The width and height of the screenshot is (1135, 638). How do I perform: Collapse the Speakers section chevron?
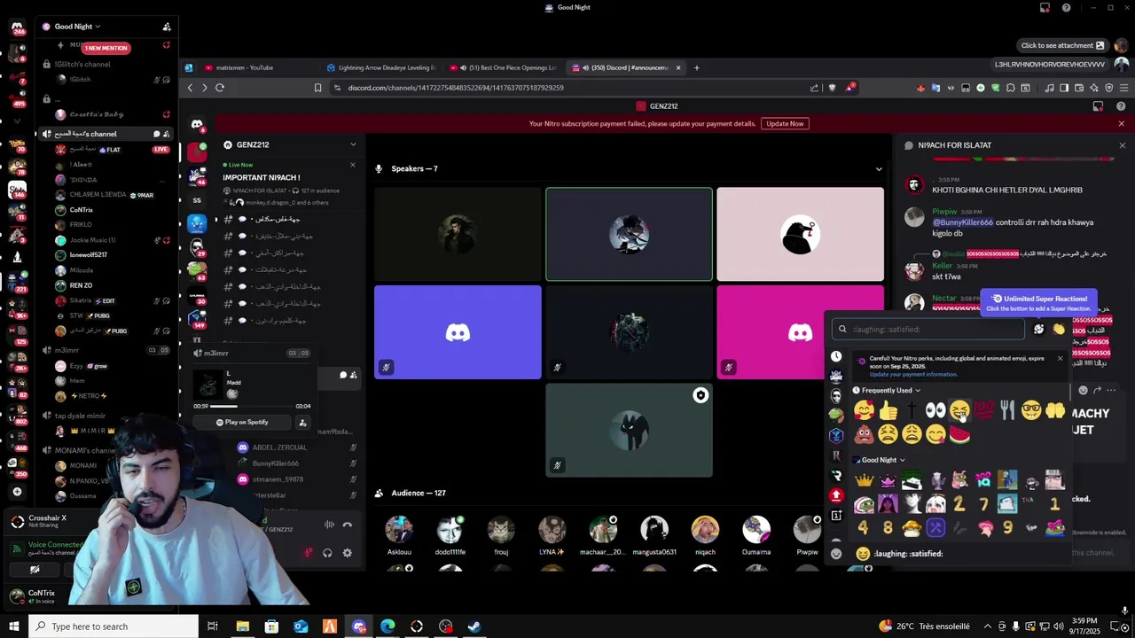pos(879,168)
